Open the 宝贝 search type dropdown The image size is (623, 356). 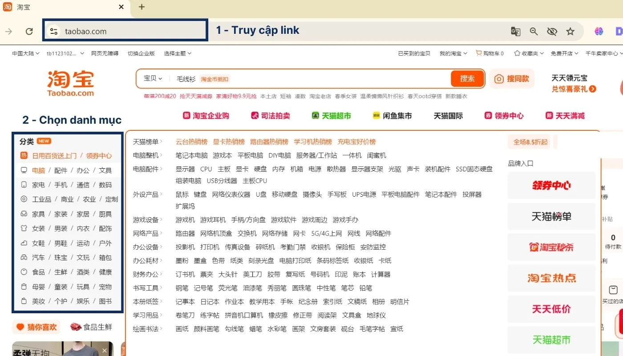click(x=153, y=79)
